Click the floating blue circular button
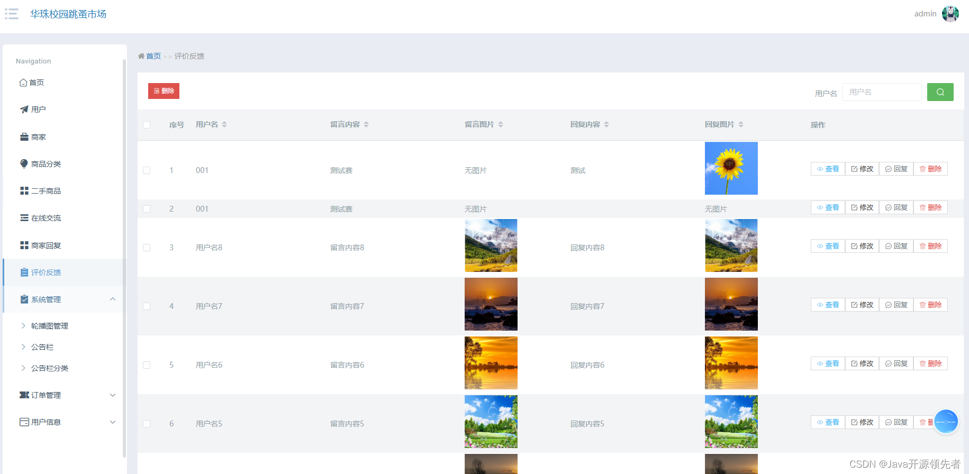 pyautogui.click(x=946, y=422)
